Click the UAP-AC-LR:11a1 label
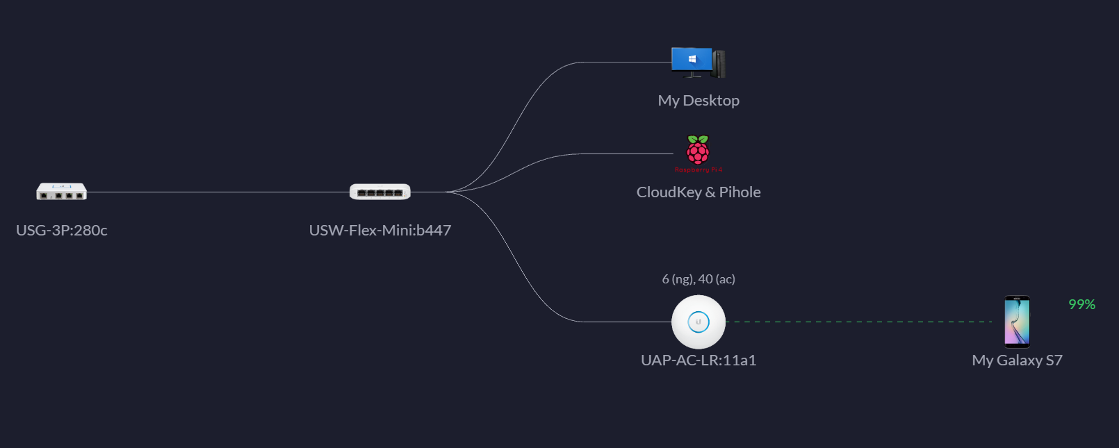This screenshot has width=1119, height=448. click(x=699, y=360)
